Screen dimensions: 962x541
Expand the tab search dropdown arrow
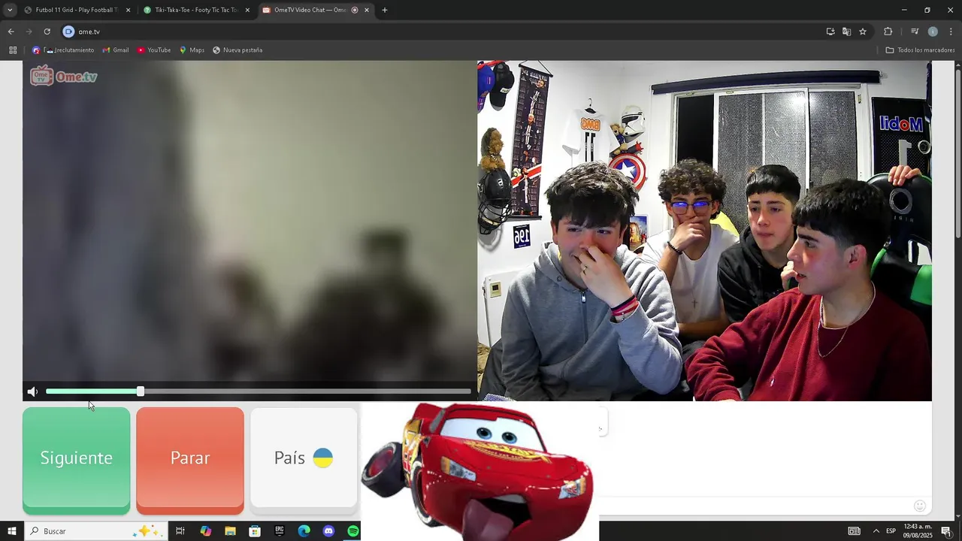point(10,10)
